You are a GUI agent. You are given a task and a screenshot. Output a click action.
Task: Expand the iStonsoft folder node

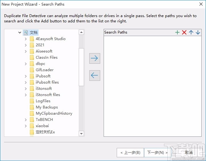click(x=26, y=89)
